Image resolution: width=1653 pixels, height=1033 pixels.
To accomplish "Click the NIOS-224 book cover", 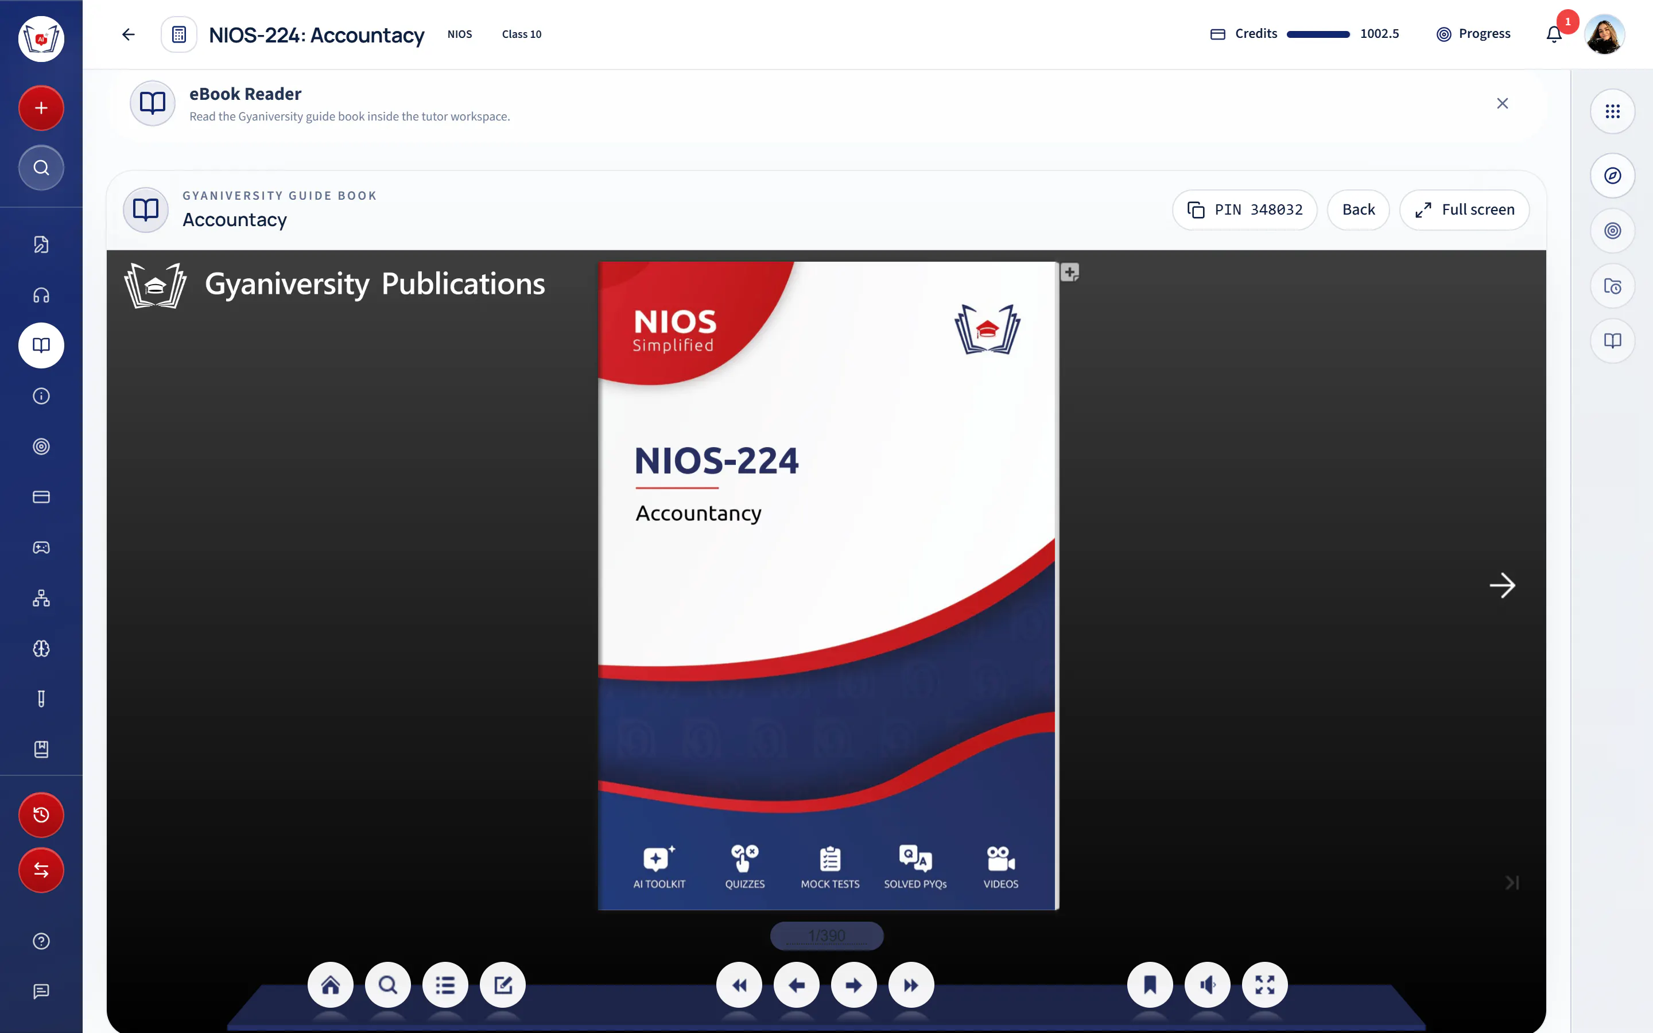I will point(828,585).
